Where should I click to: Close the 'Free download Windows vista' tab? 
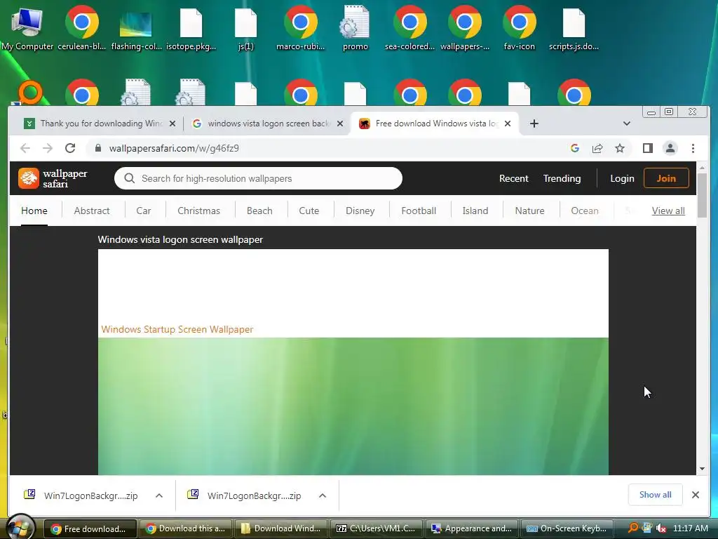click(x=508, y=124)
